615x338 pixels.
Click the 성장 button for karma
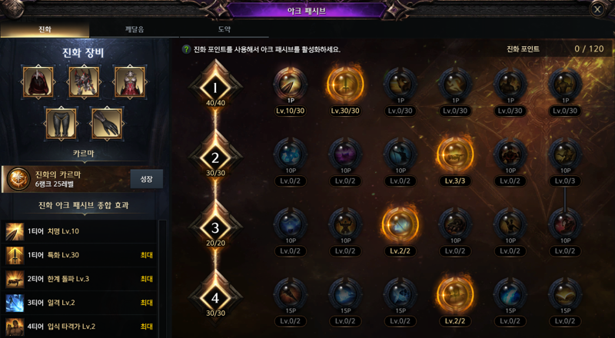(x=146, y=179)
